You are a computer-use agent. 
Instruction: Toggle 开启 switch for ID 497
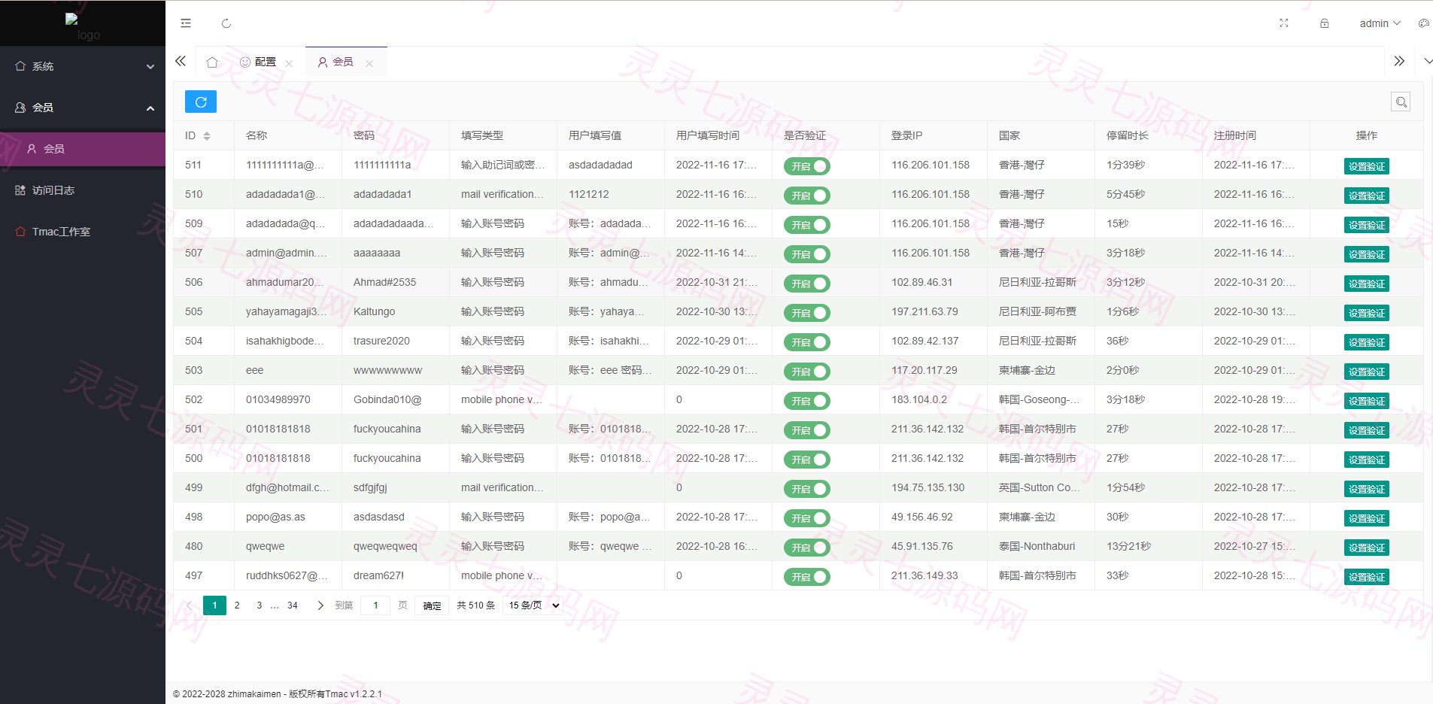click(x=806, y=577)
